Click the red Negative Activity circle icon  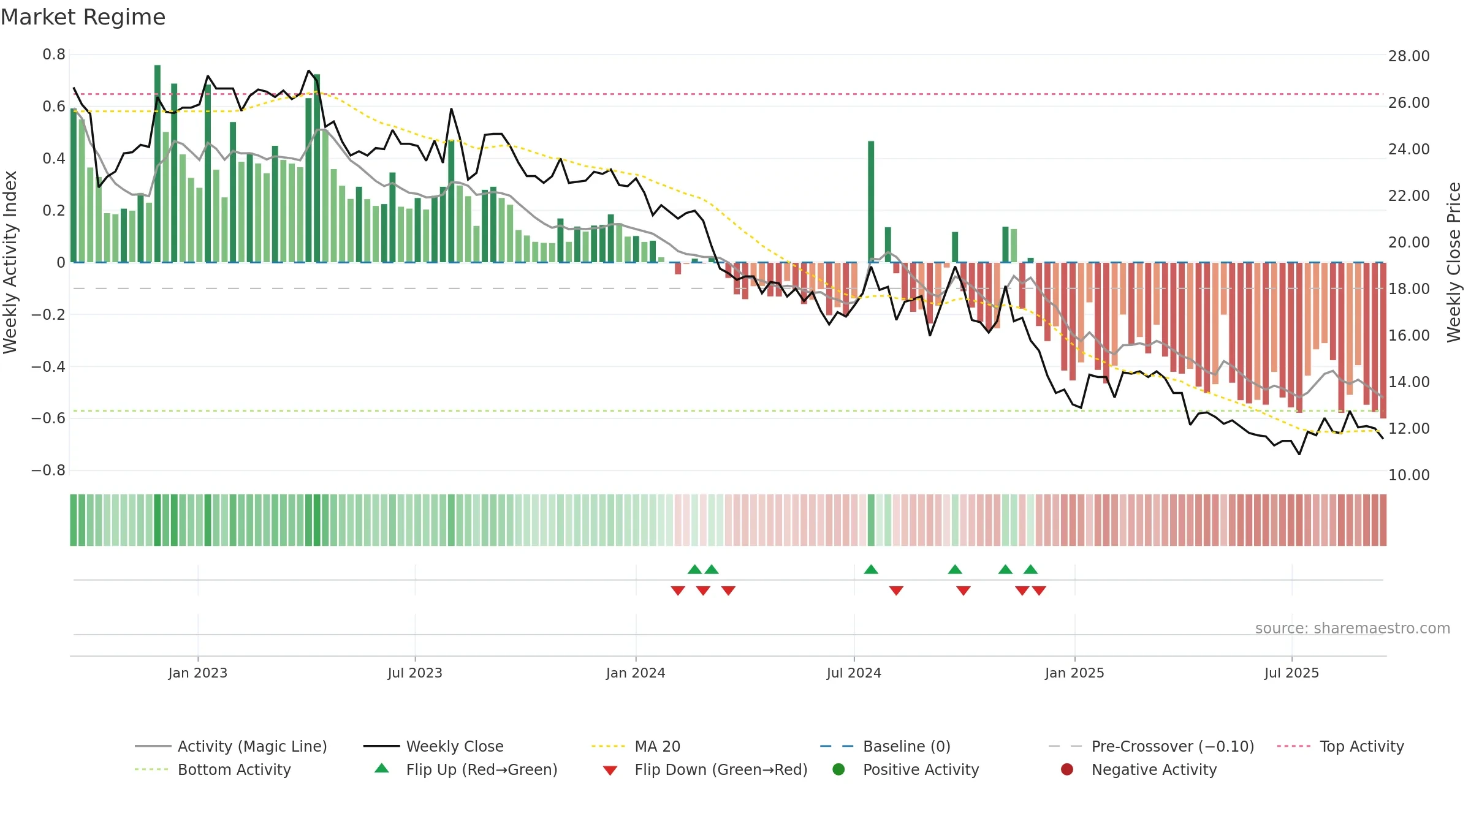coord(1067,769)
